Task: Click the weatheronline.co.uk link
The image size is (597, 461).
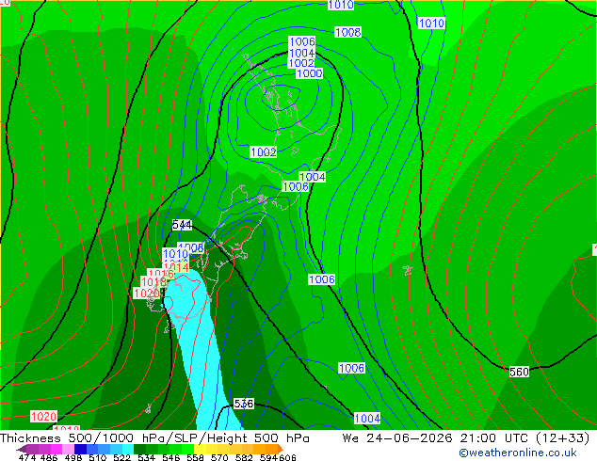Action: coord(518,453)
